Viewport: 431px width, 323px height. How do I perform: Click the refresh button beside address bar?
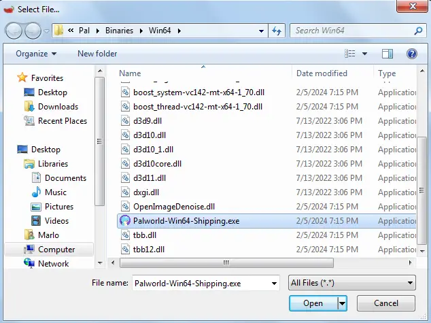pos(277,31)
